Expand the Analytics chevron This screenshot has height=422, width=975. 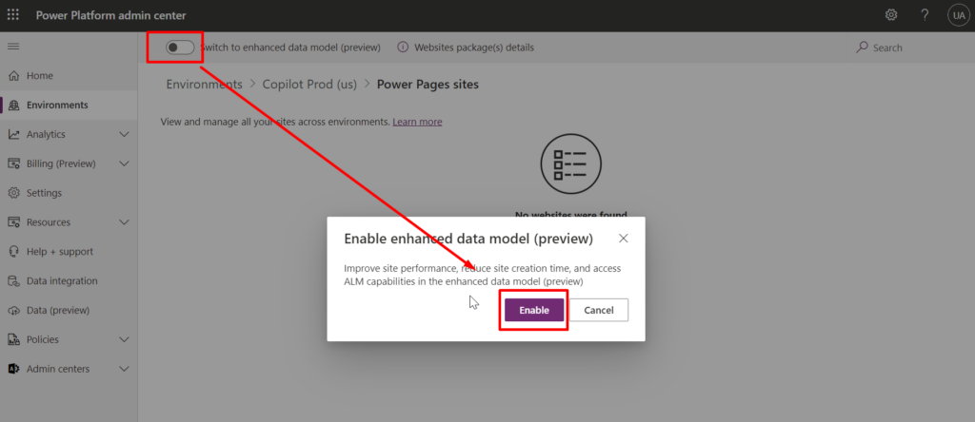coord(124,134)
